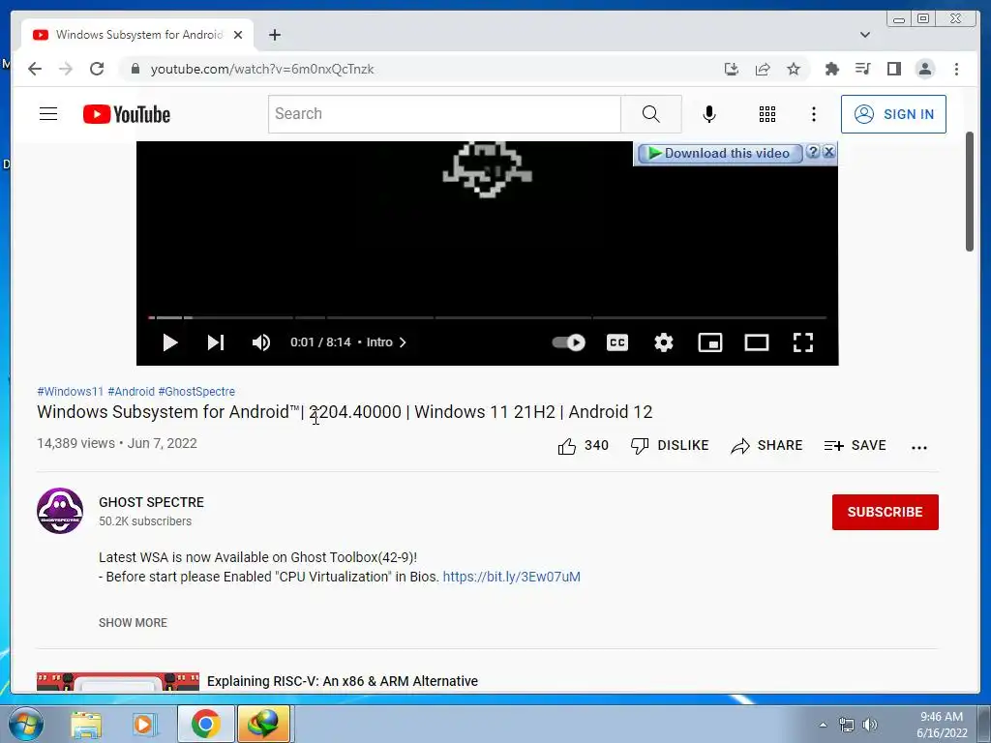Screen dimensions: 991x743
Task: Mute the video volume
Action: (261, 342)
